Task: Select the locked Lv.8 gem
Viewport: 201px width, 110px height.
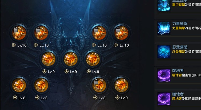Action: pos(99,85)
